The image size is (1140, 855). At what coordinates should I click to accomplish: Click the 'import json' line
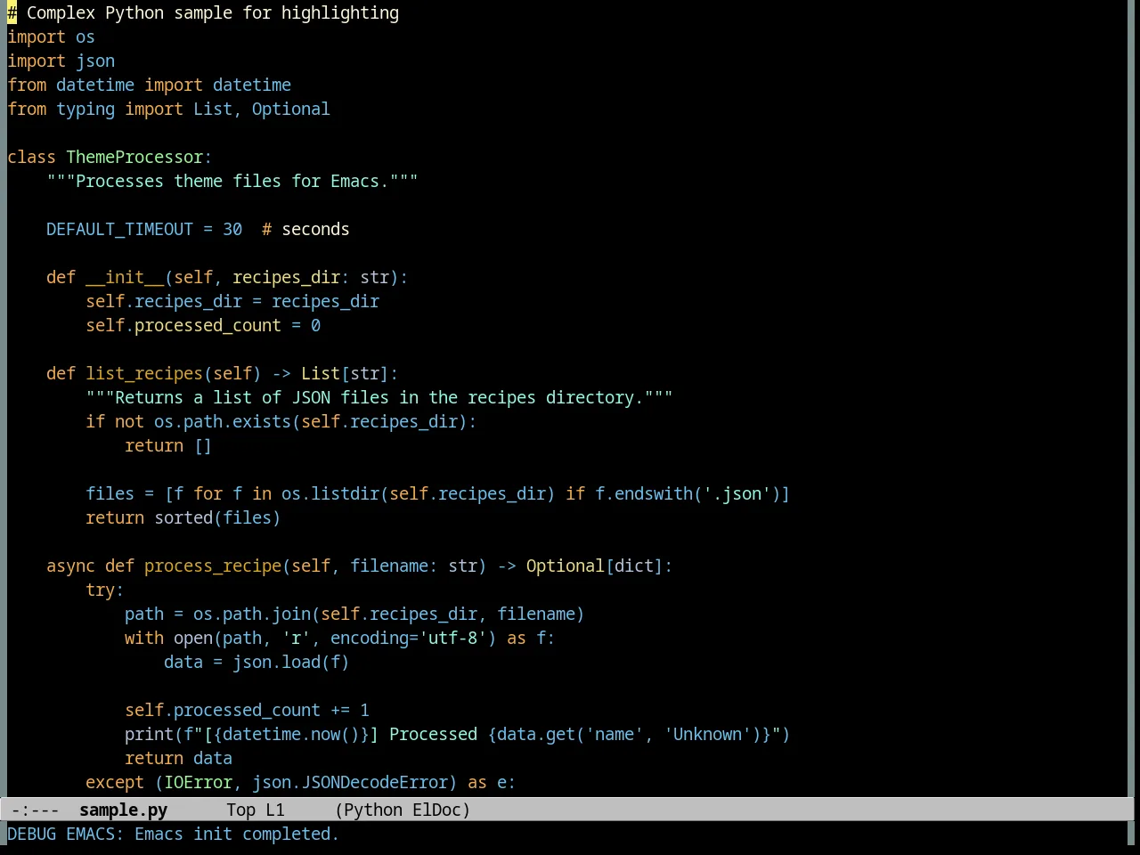click(61, 61)
